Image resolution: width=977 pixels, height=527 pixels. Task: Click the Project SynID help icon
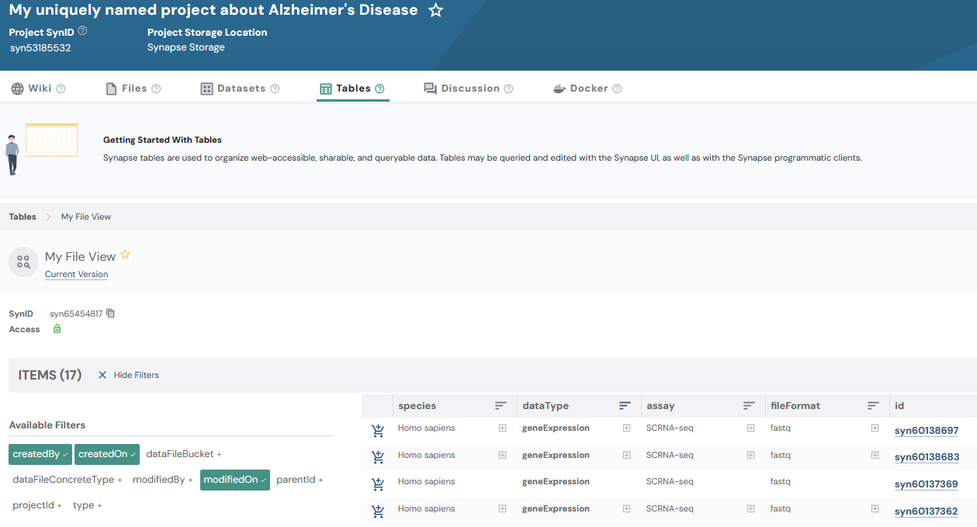click(x=82, y=31)
